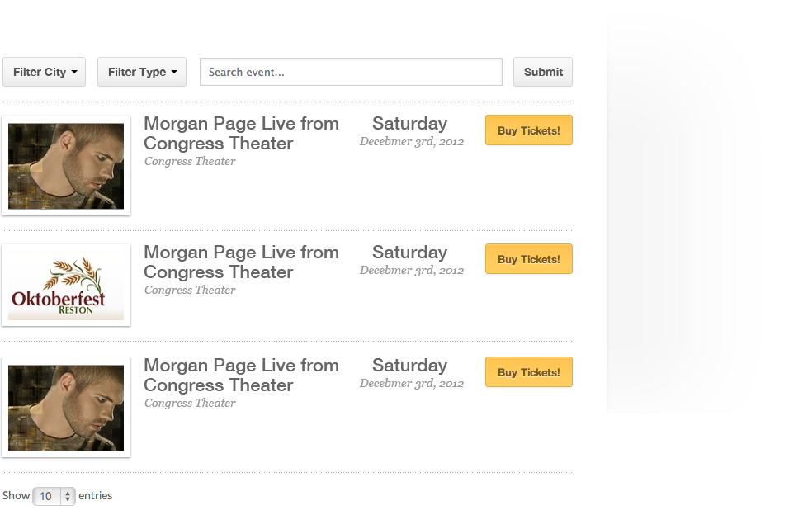Click the caret arrow on Filter City
The image size is (803, 515).
pyautogui.click(x=74, y=72)
